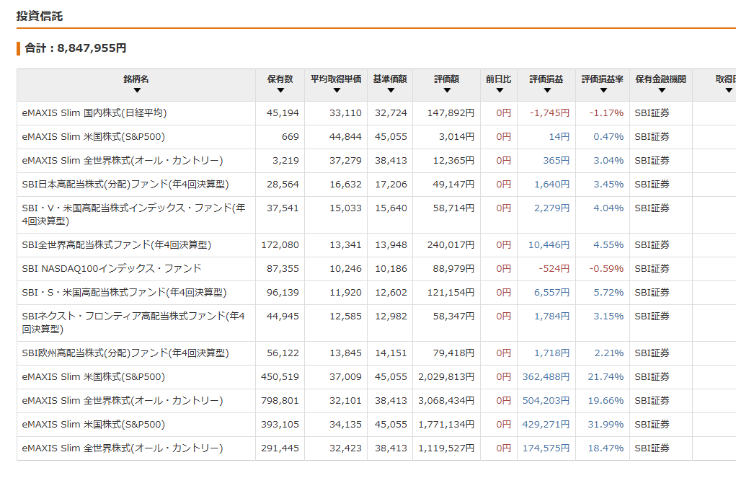Click gain rate 19.66%
Screen dimensions: 736x491
(x=606, y=401)
